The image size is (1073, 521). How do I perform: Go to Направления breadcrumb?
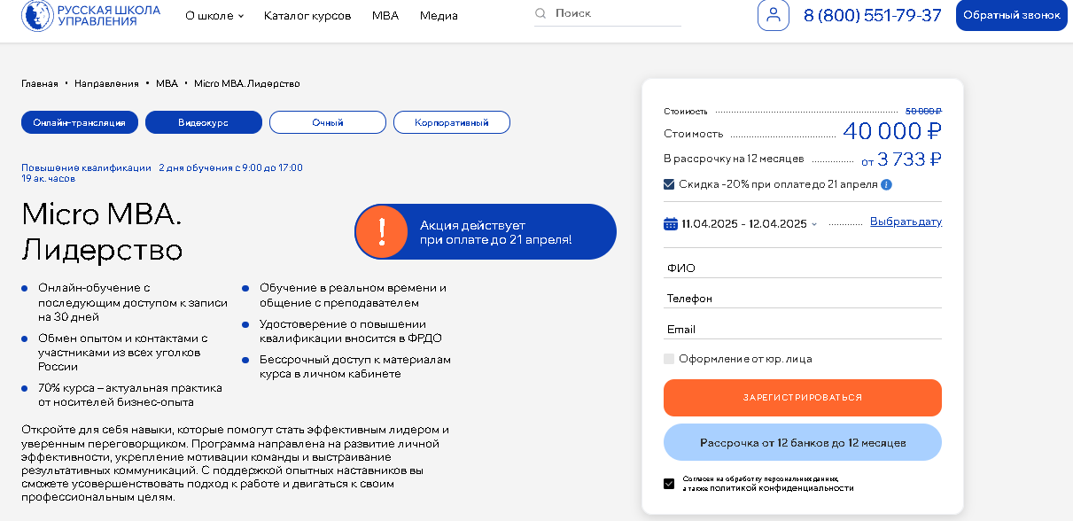pyautogui.click(x=106, y=83)
